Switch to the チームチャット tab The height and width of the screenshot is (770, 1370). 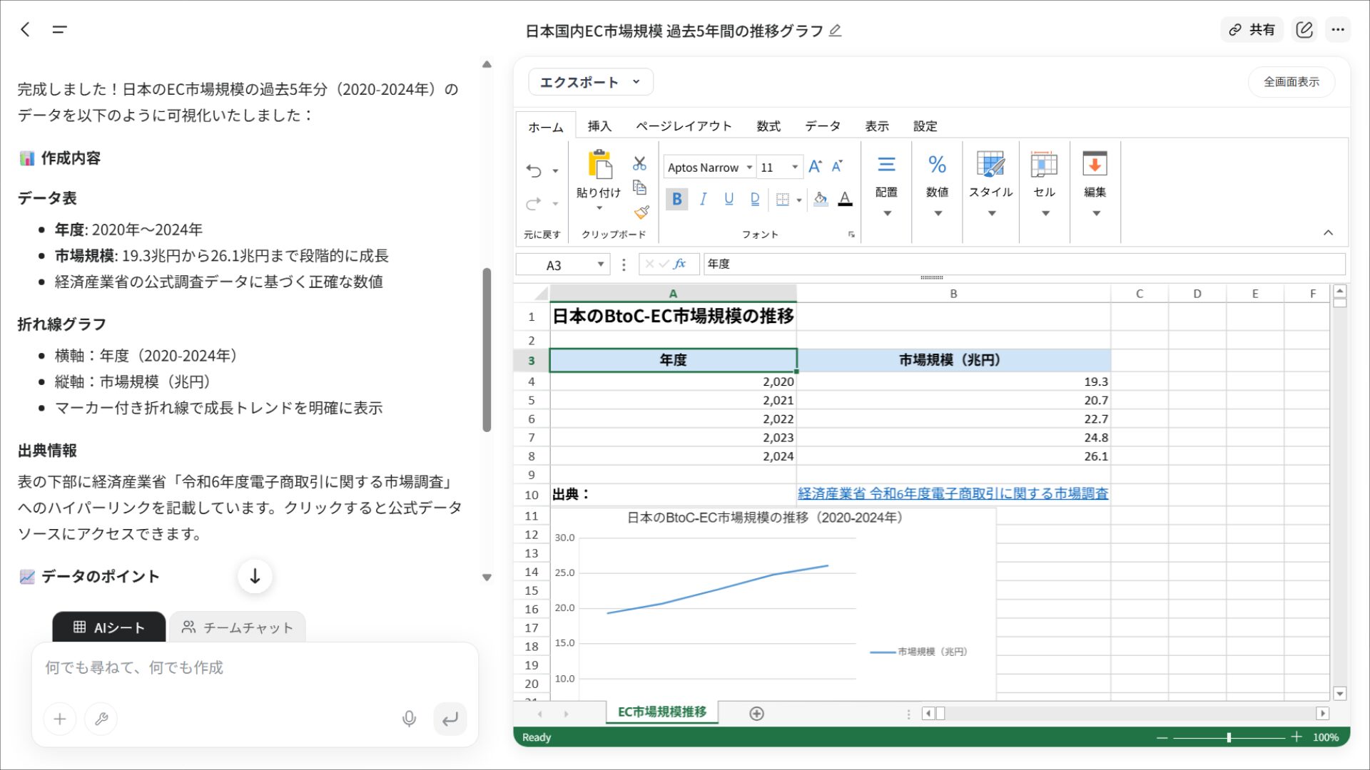click(x=238, y=627)
